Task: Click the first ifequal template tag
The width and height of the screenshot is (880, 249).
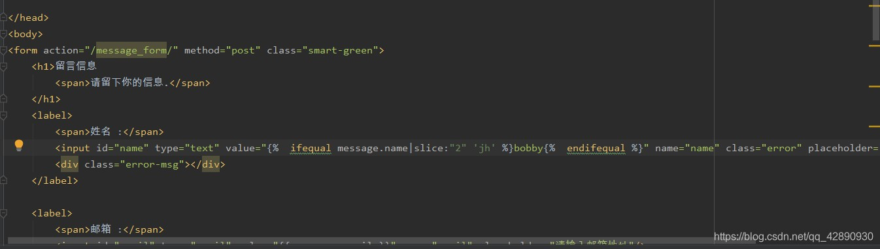Action: (311, 148)
